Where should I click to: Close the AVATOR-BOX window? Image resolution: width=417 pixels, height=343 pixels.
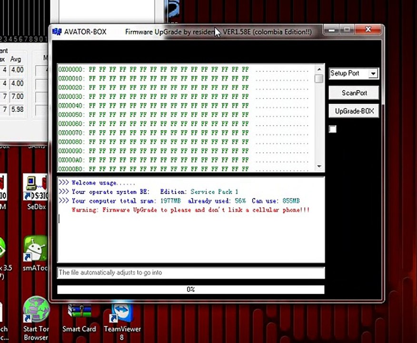click(x=368, y=30)
